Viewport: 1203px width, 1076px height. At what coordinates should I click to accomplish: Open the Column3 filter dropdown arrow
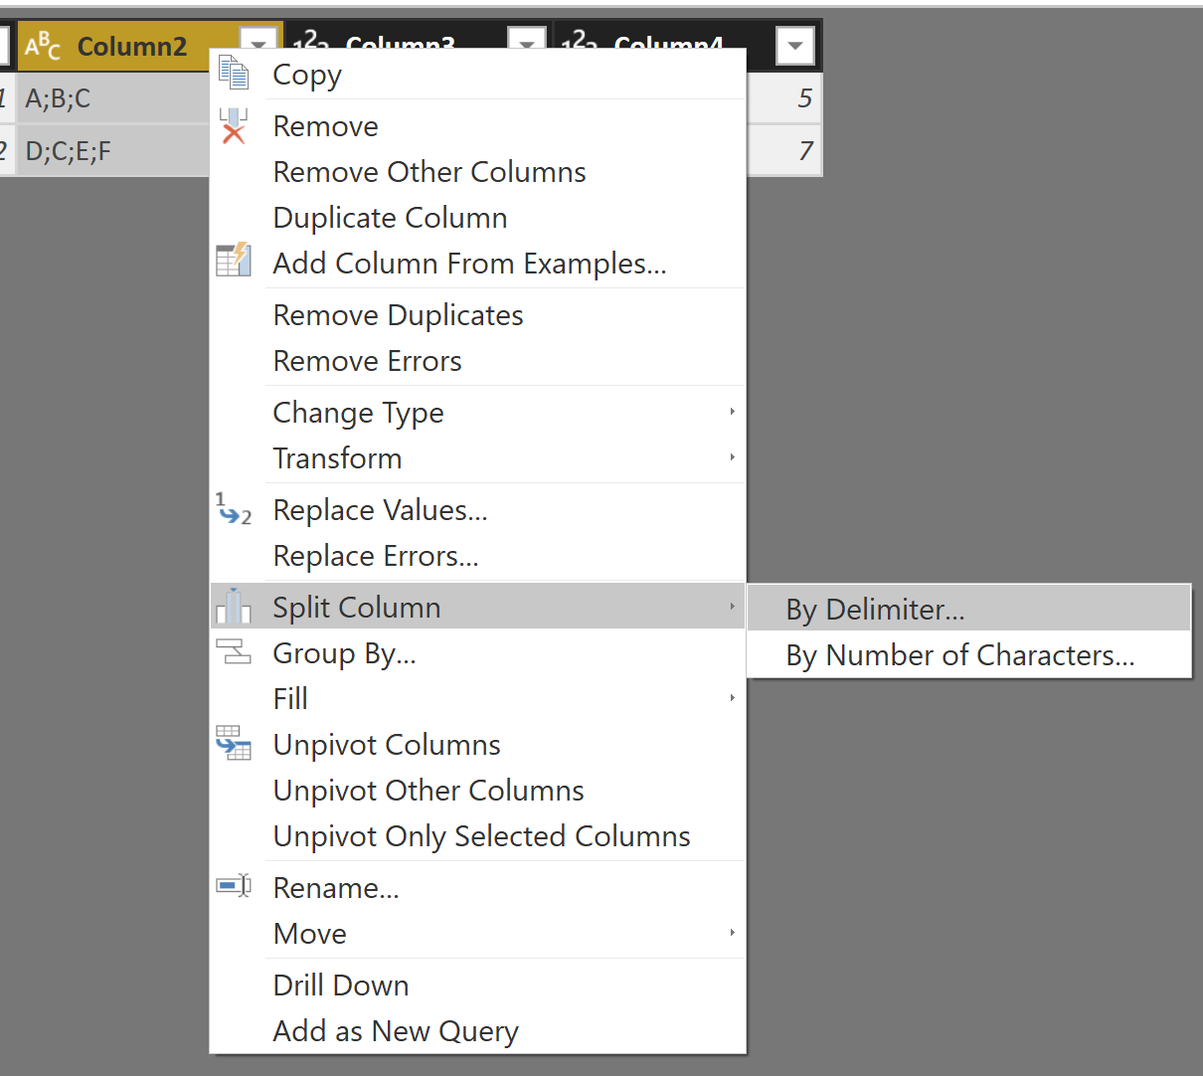pyautogui.click(x=527, y=44)
